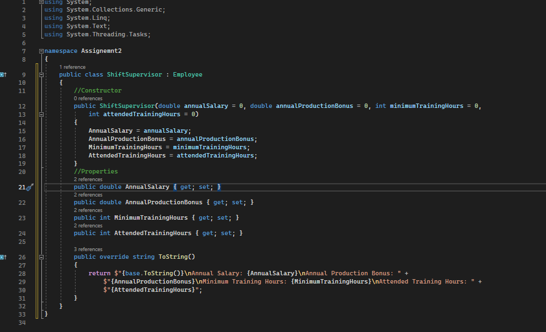Collapse the using directives block

41,2
